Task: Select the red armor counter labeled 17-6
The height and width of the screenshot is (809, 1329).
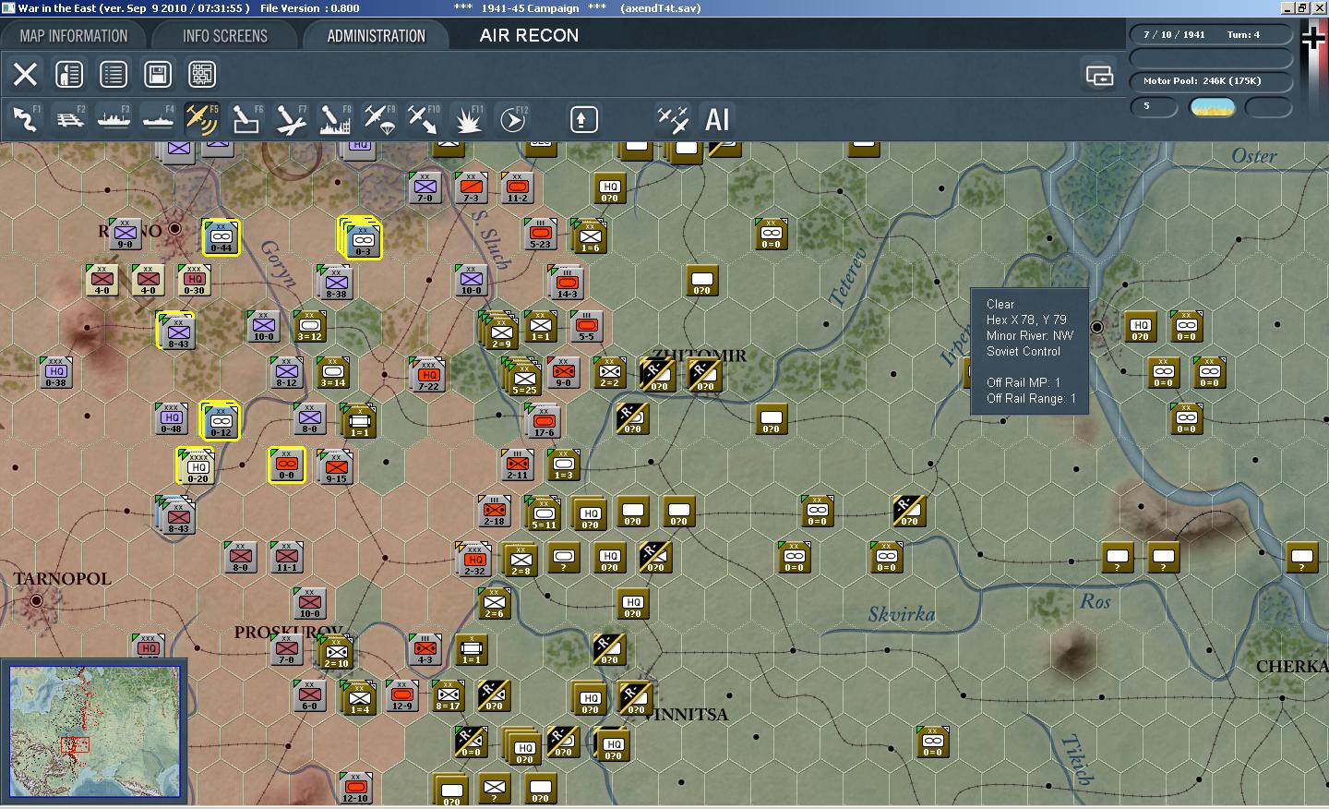Action: pyautogui.click(x=545, y=421)
